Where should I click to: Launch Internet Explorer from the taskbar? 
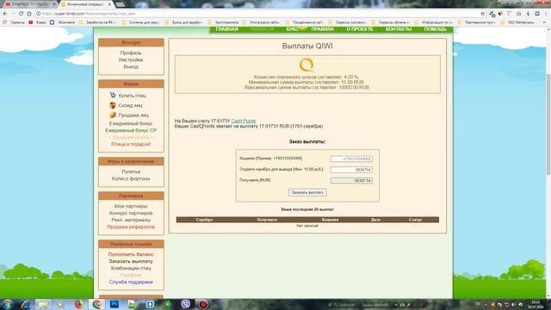(x=25, y=304)
